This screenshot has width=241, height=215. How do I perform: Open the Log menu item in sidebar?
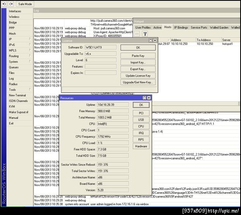pos(11,79)
